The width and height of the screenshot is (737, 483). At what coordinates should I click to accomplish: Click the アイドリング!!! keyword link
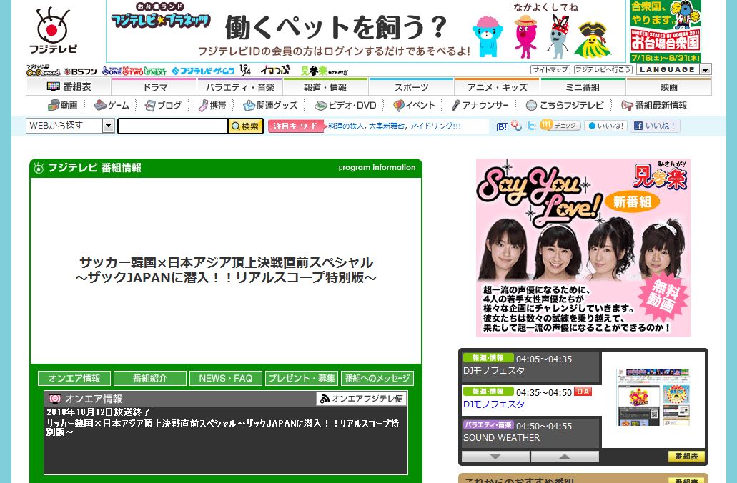435,126
